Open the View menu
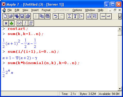The height and width of the screenshot is (97, 123). [x=25, y=10]
